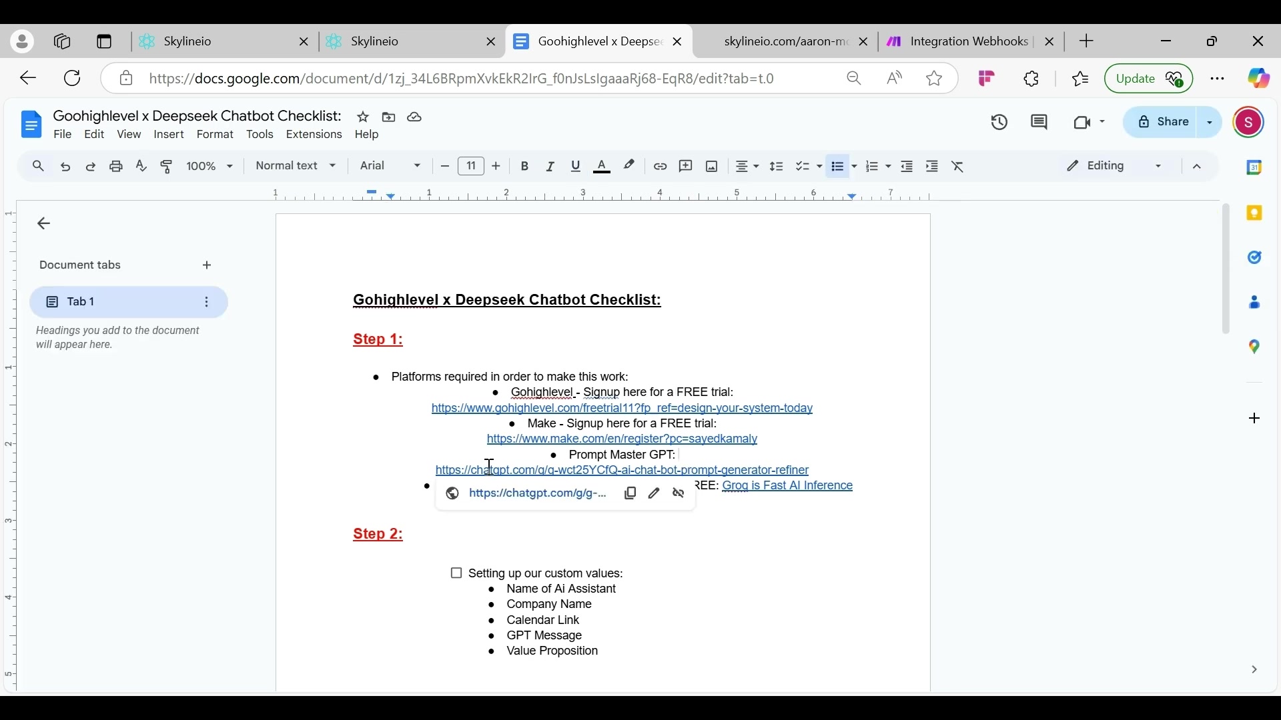
Task: Open the Google Docs home icon
Action: click(31, 125)
